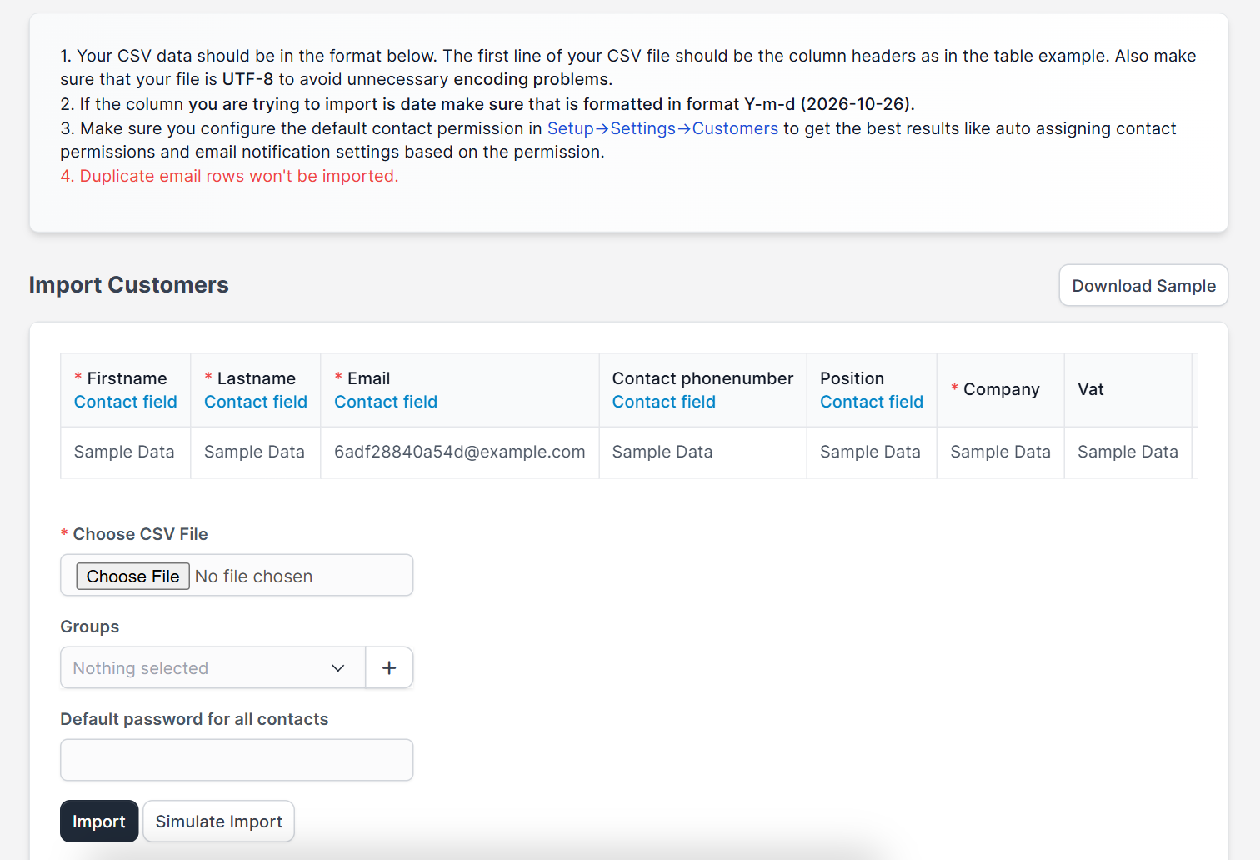Click 'Contact field' under Lastname
The width and height of the screenshot is (1260, 860).
pos(256,402)
